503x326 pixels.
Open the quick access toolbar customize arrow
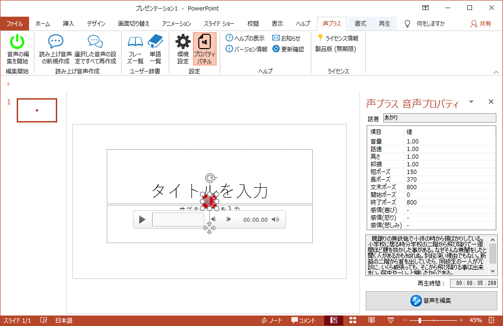coord(8,84)
